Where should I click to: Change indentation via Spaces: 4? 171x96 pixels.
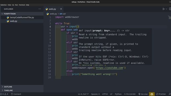pos(95,94)
